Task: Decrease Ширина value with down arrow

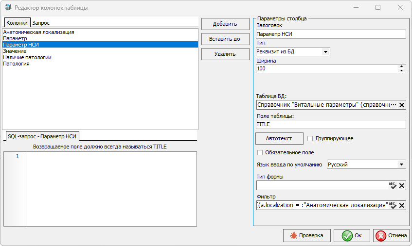Action: tap(401, 70)
